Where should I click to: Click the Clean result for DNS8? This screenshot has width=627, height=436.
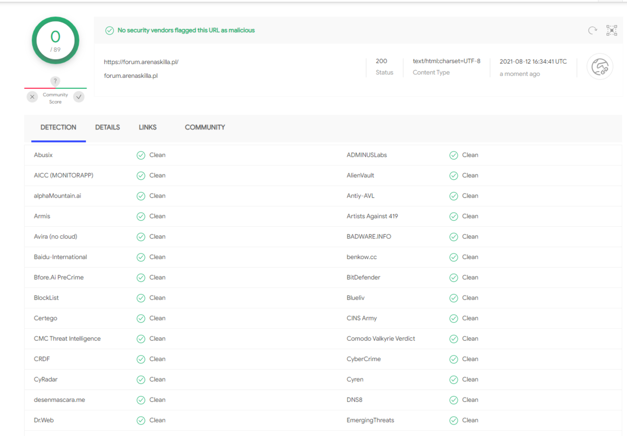click(470, 400)
